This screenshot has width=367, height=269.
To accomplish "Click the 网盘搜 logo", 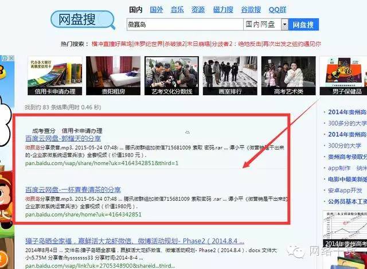I will pos(83,20).
